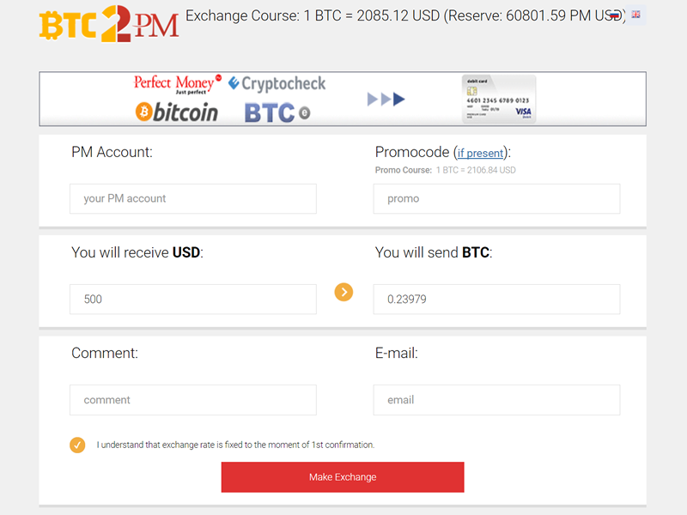The height and width of the screenshot is (515, 687).
Task: Toggle the exchange rate agreement checkbox
Action: [77, 445]
